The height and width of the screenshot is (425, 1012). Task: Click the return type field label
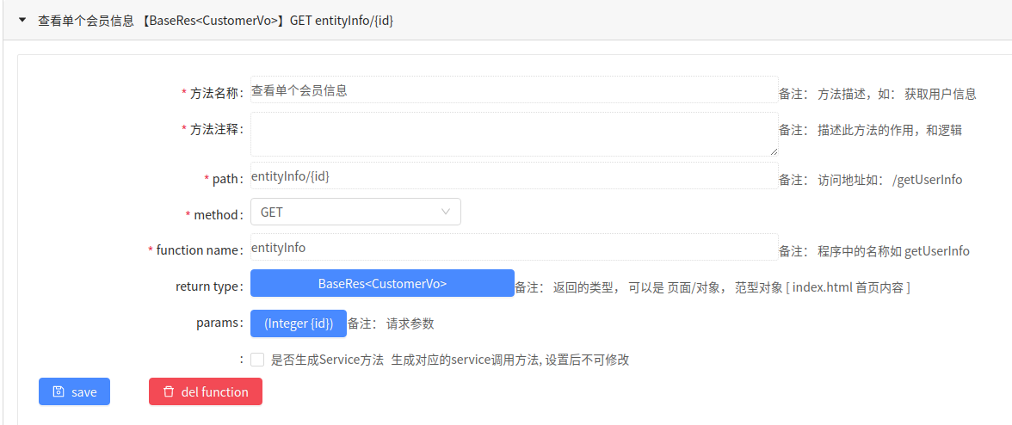209,287
